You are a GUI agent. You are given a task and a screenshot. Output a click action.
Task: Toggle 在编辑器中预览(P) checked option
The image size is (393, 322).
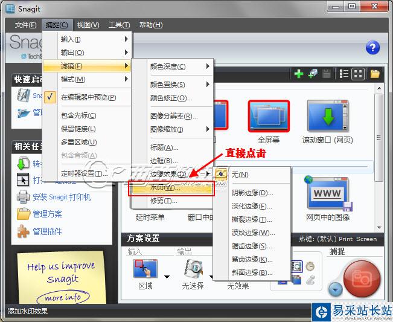pyautogui.click(x=87, y=97)
